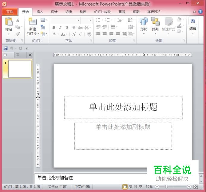Open the font size combo box
This screenshot has width=206, height=192.
coord(86,20)
